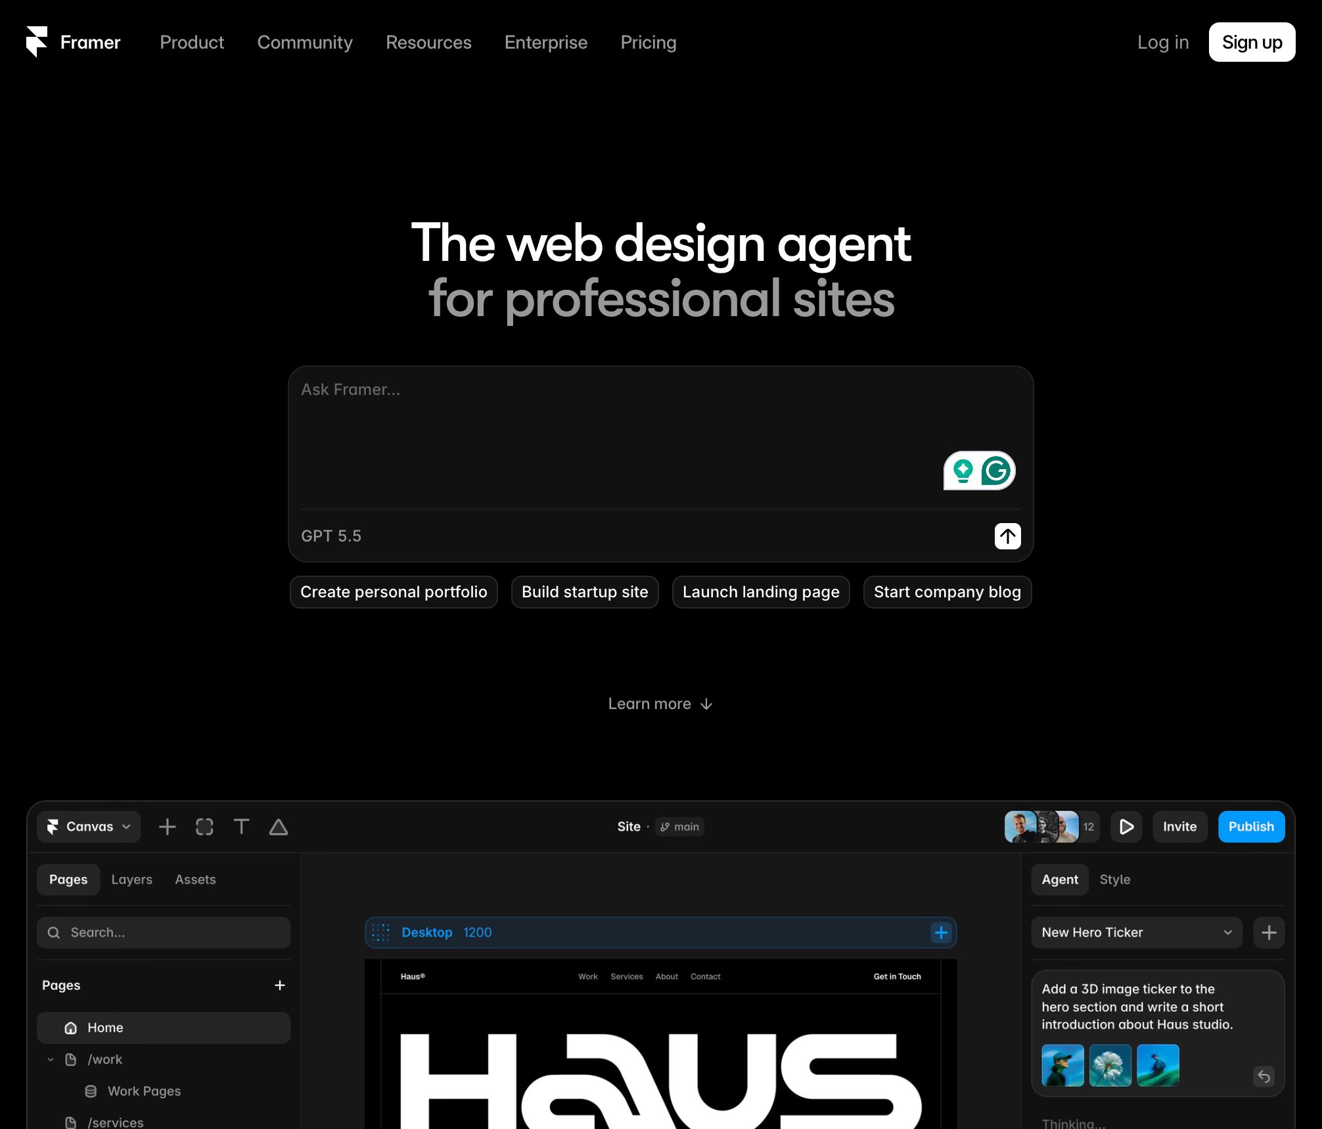1322x1129 pixels.
Task: Click Services in the Haus preview nav
Action: pos(627,977)
